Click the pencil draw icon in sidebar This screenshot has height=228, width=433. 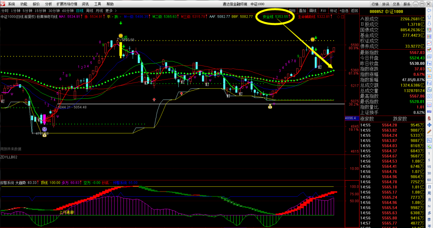[x=429, y=131]
